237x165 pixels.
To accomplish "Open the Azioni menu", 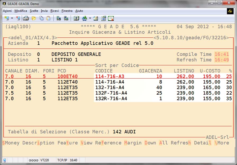I will tap(7, 11).
